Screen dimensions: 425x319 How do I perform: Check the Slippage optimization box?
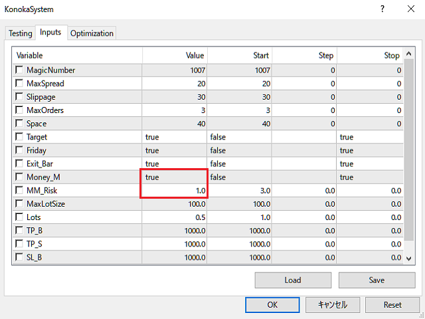click(x=19, y=97)
